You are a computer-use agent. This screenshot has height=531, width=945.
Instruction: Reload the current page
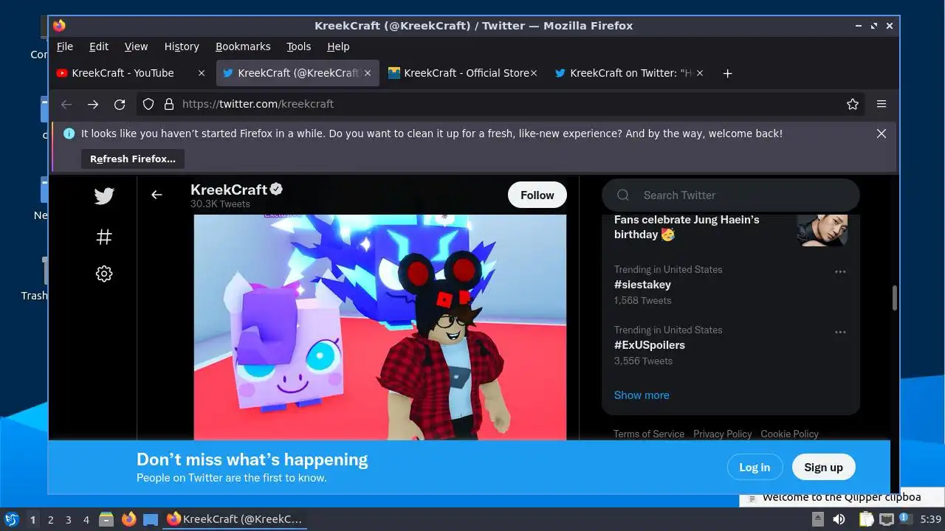click(x=120, y=104)
